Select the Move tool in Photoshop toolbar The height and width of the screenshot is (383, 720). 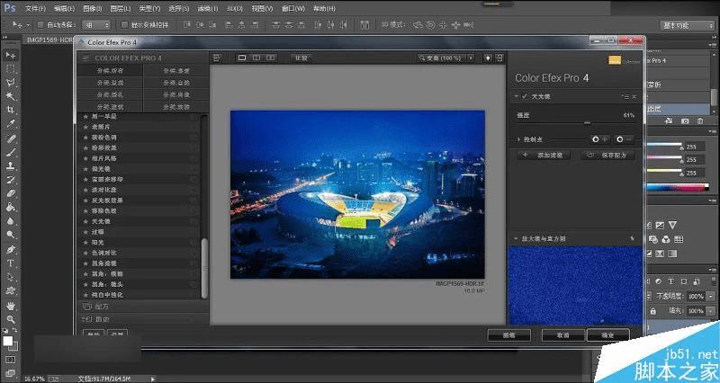click(11, 55)
